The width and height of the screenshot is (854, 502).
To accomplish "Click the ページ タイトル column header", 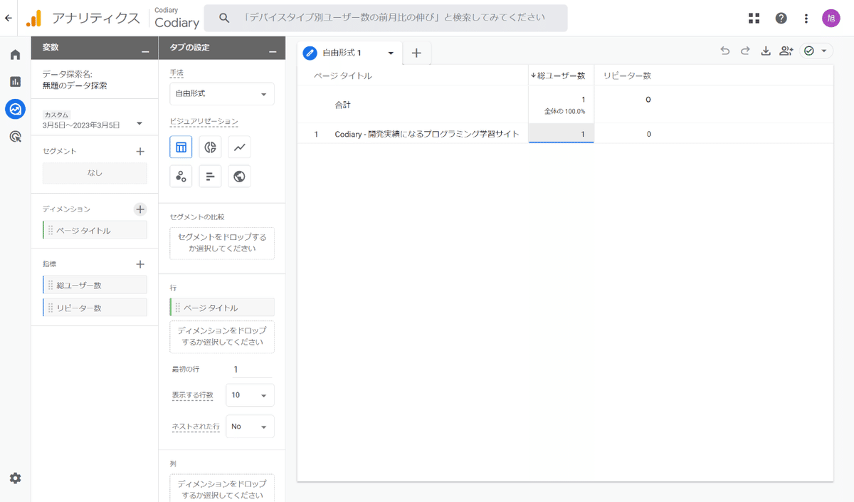I will 343,75.
